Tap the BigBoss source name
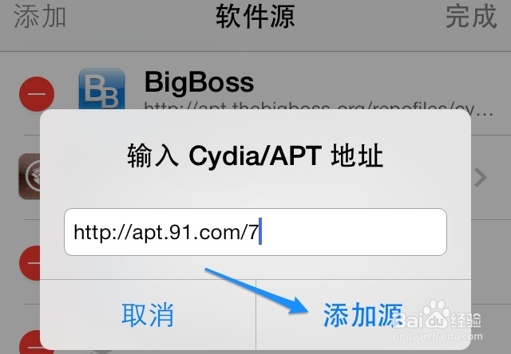The image size is (511, 354). pyautogui.click(x=199, y=82)
